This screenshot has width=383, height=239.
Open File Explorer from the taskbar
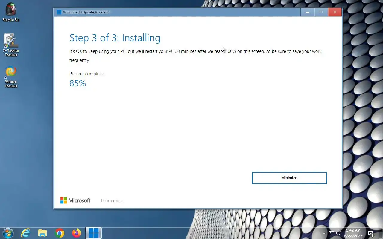point(42,233)
